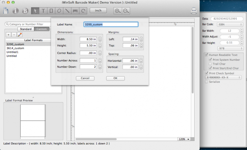The height and width of the screenshot is (150, 247).
Task: Adjust the Width Adjust stepper
Action: 242,36
